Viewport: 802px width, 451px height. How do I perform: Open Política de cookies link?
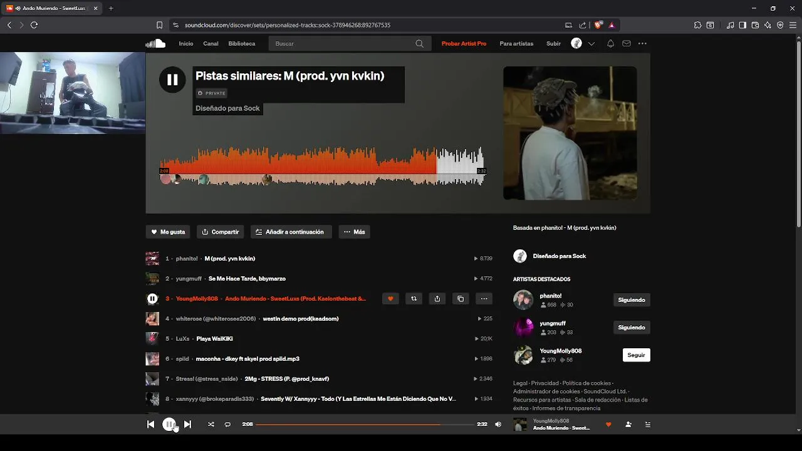coord(586,383)
